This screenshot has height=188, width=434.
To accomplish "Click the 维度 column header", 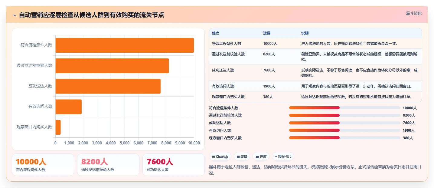I will 216,33.
